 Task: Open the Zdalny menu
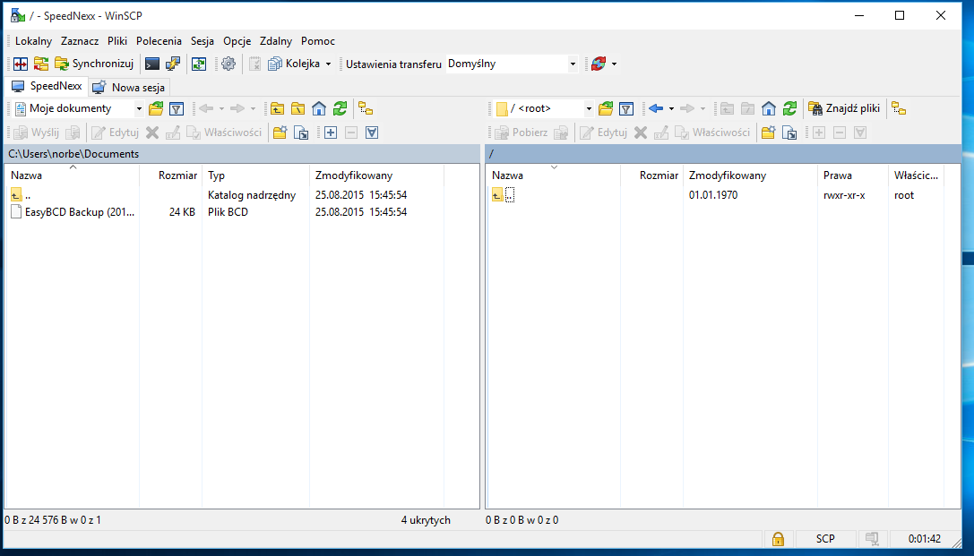[x=276, y=41]
